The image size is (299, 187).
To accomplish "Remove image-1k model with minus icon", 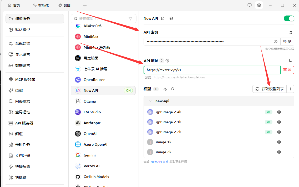I will click(287, 142).
